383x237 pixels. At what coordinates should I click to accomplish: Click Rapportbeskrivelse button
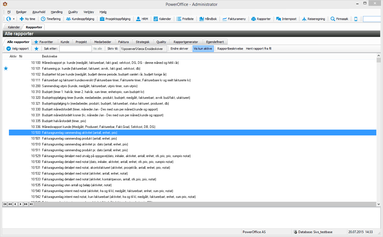click(x=230, y=49)
